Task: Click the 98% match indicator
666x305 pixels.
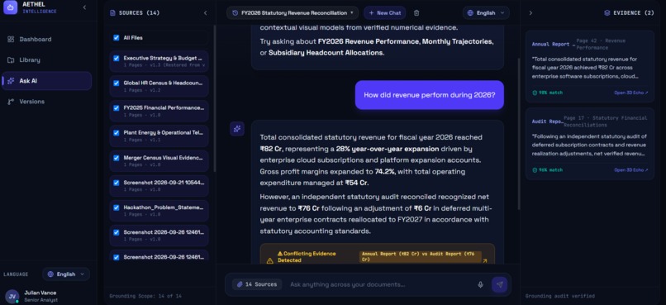Action: coord(548,93)
